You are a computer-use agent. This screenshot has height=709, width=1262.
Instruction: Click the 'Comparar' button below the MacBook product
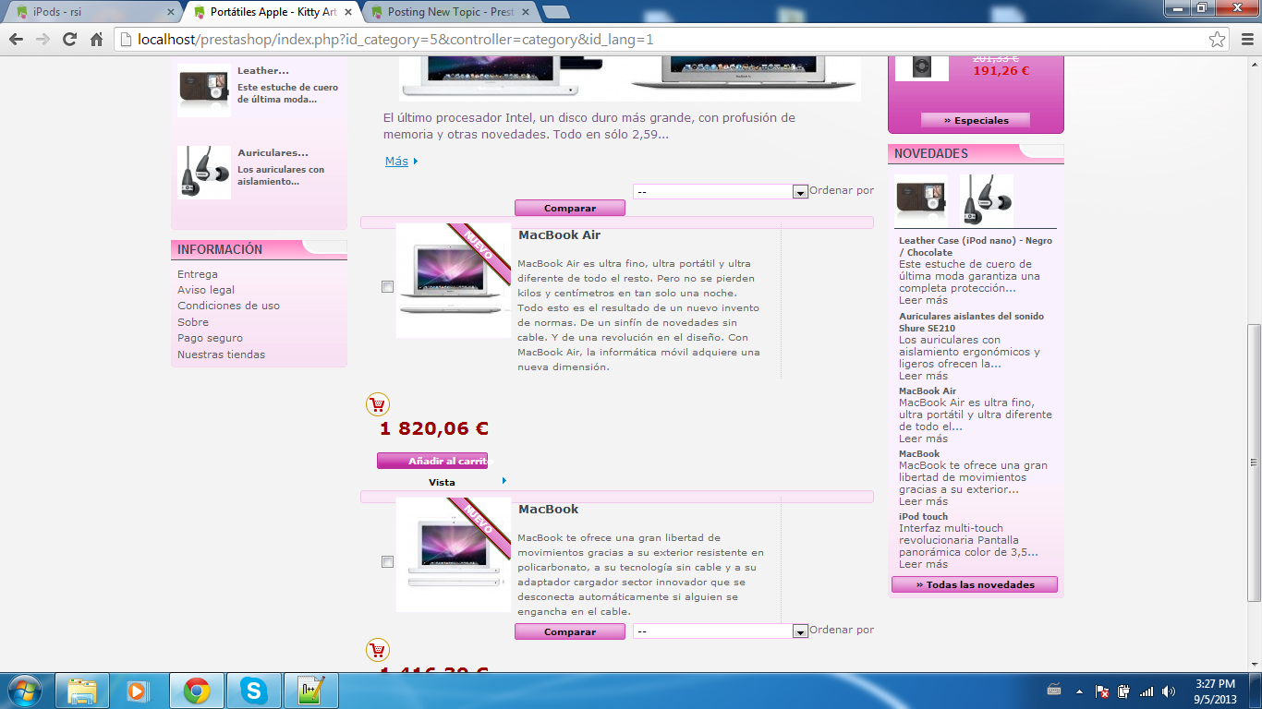(570, 632)
